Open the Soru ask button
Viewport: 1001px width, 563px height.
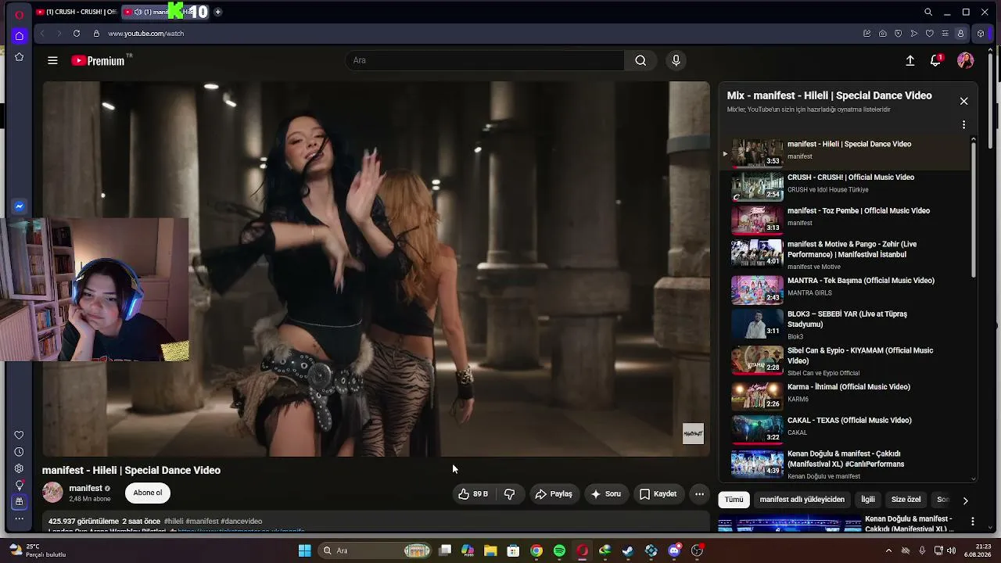(606, 493)
